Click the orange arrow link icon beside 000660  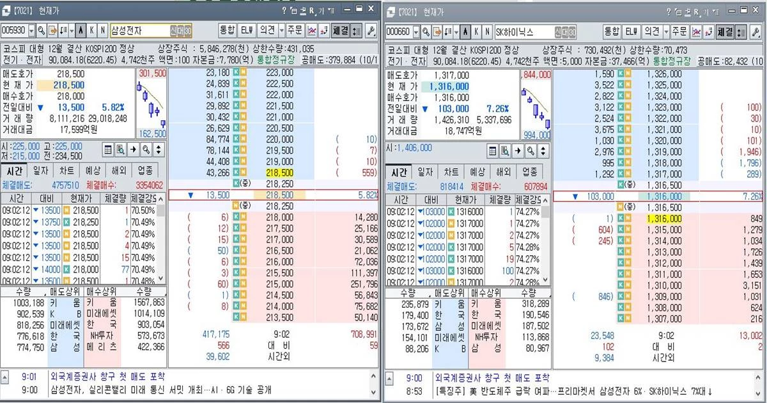pyautogui.click(x=436, y=31)
